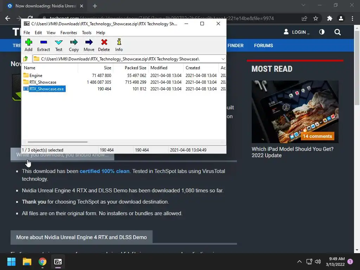
Task: Open Which iPad Model Should You Get article
Action: click(x=292, y=152)
